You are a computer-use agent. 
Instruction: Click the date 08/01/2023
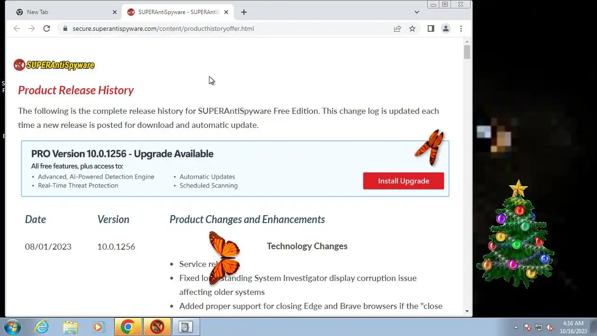click(48, 247)
